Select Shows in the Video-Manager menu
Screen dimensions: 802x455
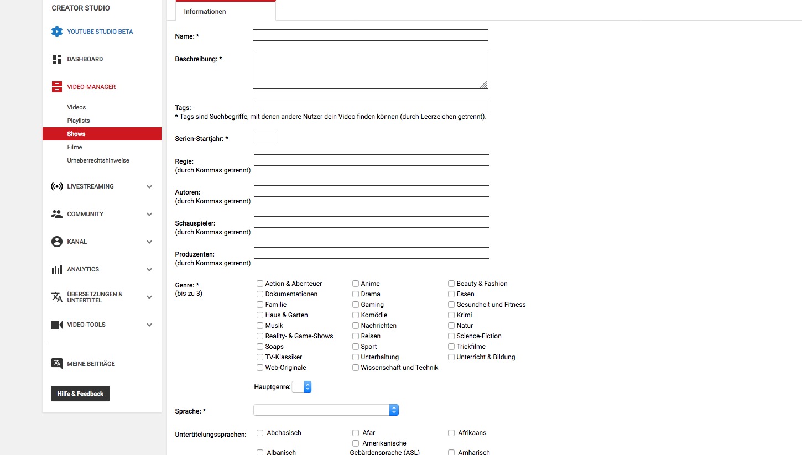tap(76, 134)
